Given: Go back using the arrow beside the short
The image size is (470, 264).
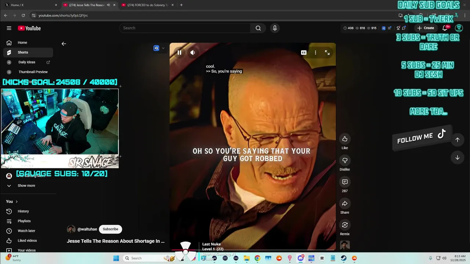Looking at the screenshot, I should pyautogui.click(x=64, y=44).
